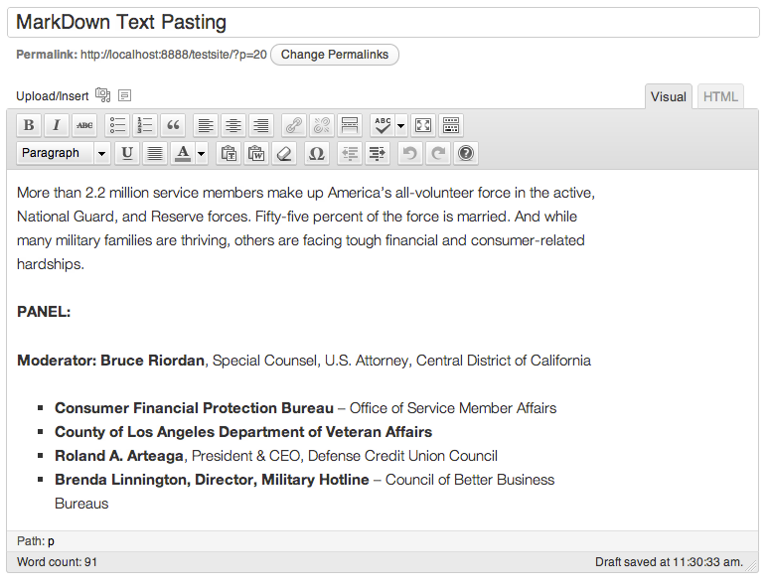Click the editor resize handle corner
The image size is (770, 586).
coord(752,566)
